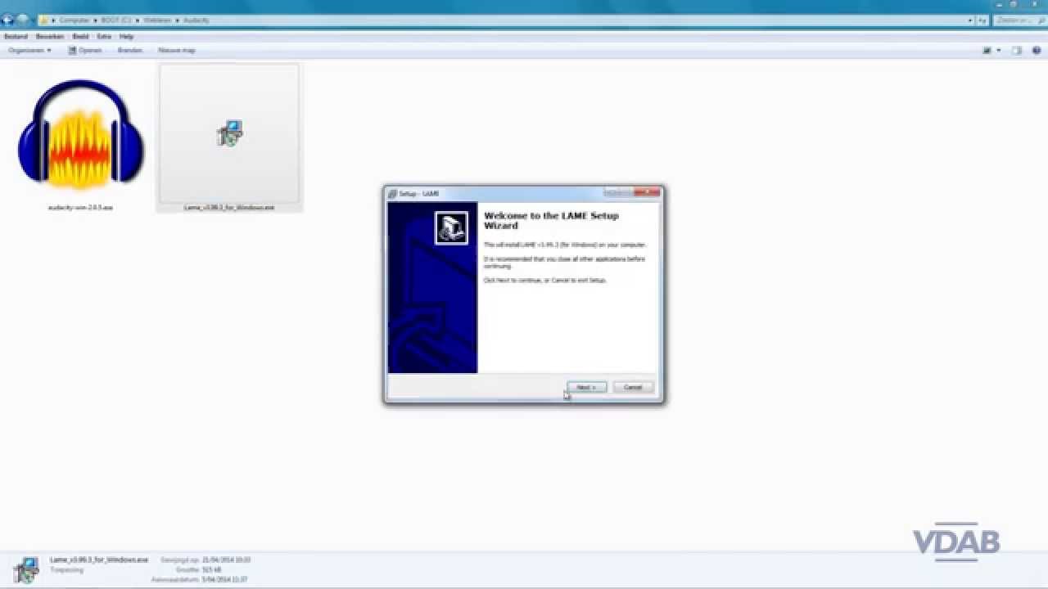Select the Lame_v3.99.3_for_Windows.exe file icon
This screenshot has width=1048, height=589.
click(229, 133)
